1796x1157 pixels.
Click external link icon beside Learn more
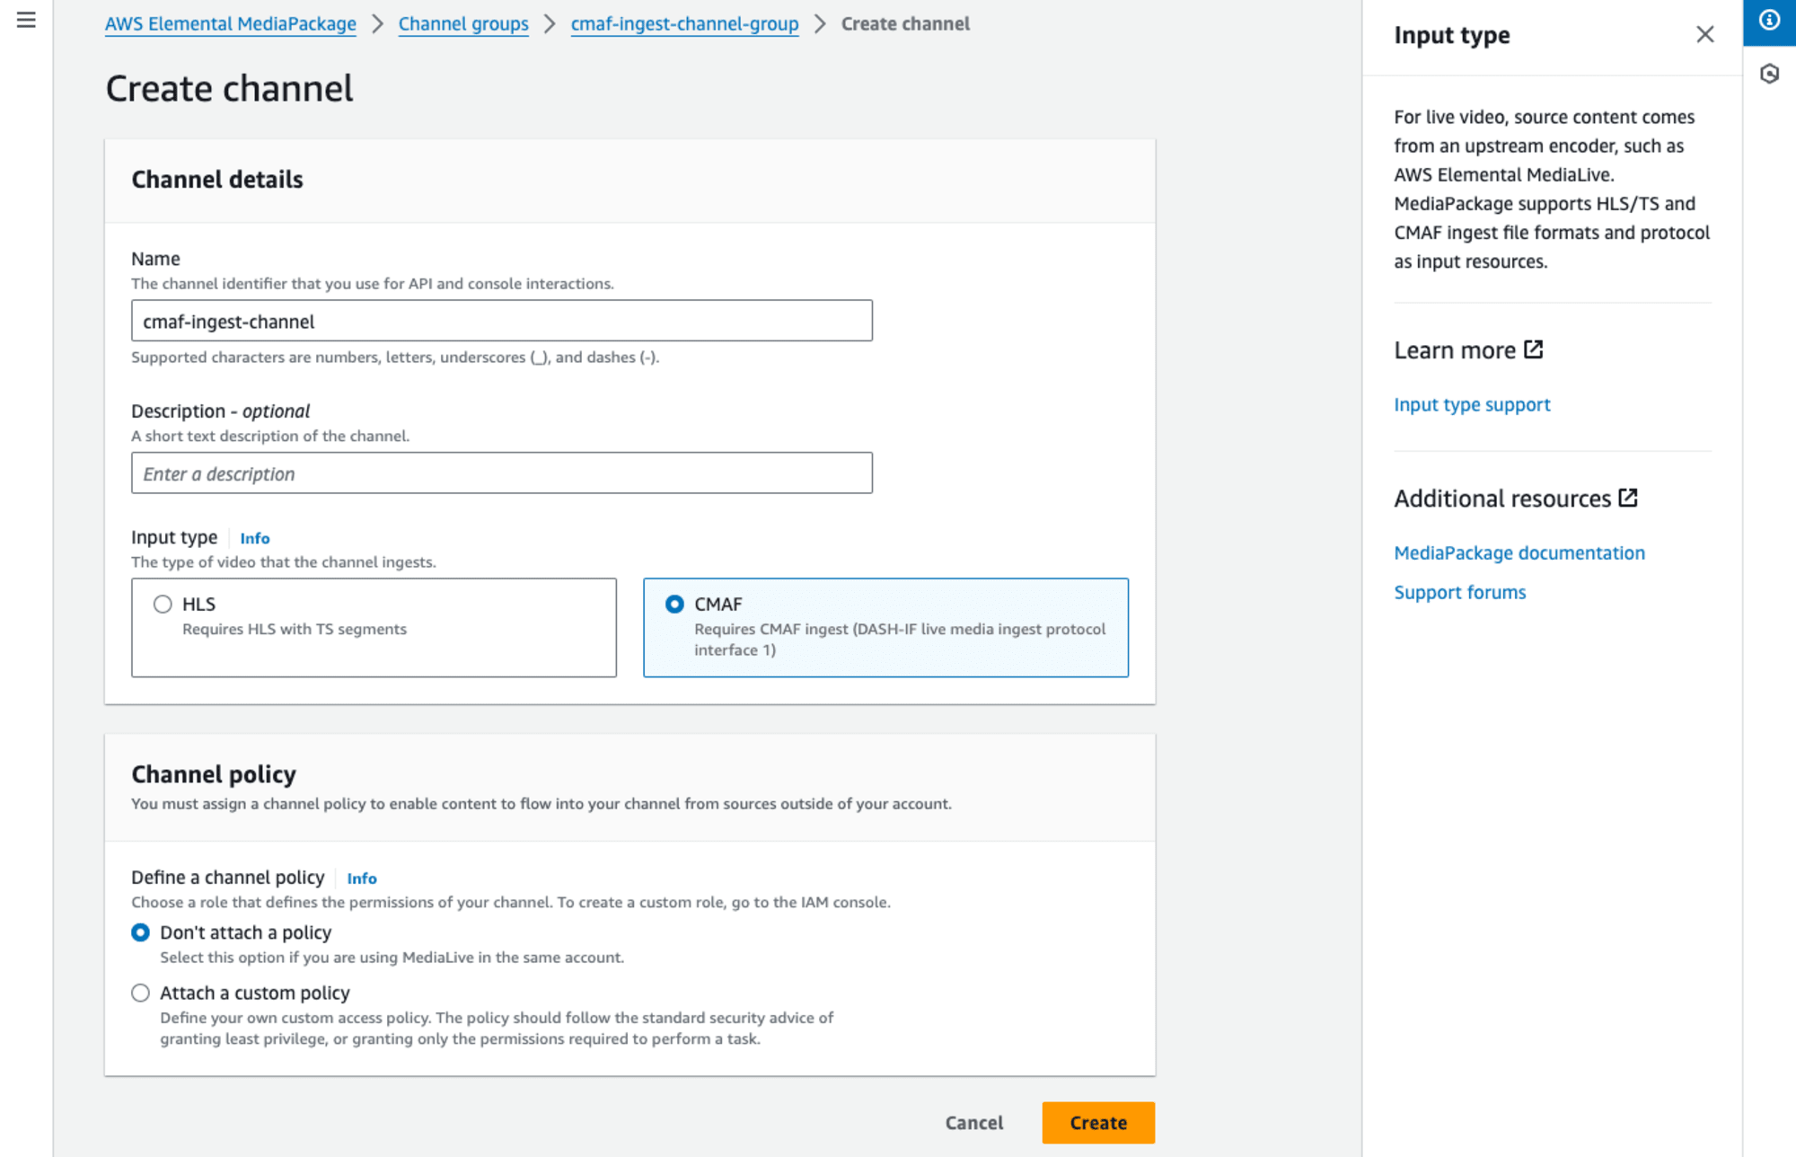1534,349
